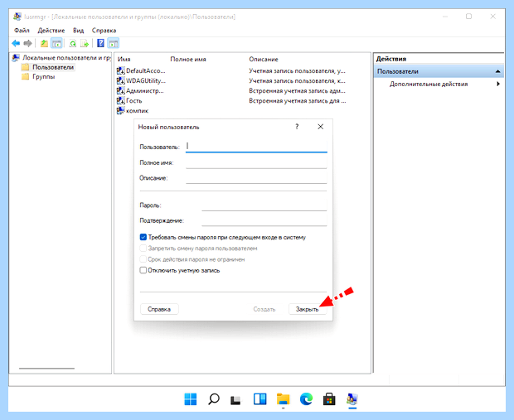
Task: Click the blue Help toolbar icon
Action: tap(100, 43)
